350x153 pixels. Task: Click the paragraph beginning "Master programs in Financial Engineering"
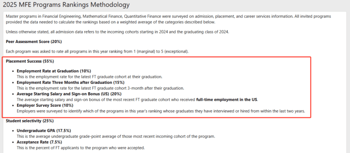pos(168,19)
